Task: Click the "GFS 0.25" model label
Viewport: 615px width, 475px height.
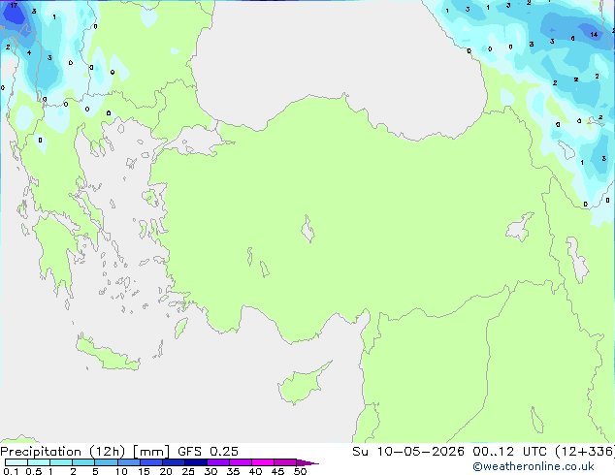Action: click(x=208, y=452)
